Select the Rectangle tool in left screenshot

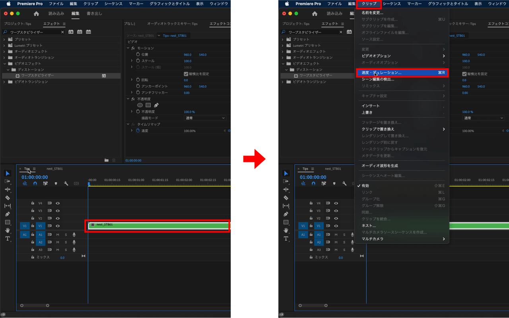(8, 222)
